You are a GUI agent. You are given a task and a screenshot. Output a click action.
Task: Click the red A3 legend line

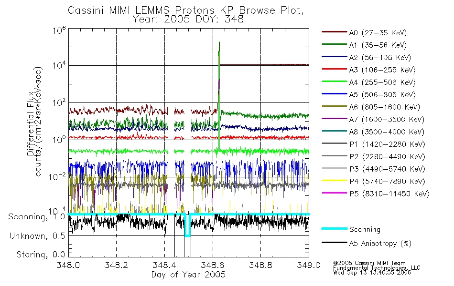(334, 69)
